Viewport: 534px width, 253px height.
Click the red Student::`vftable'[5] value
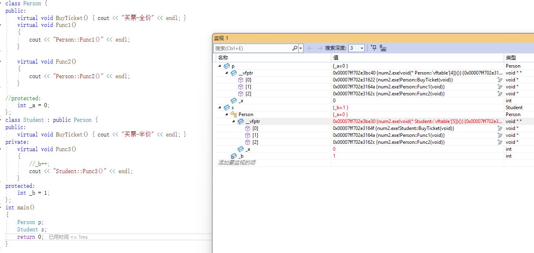pyautogui.click(x=418, y=121)
